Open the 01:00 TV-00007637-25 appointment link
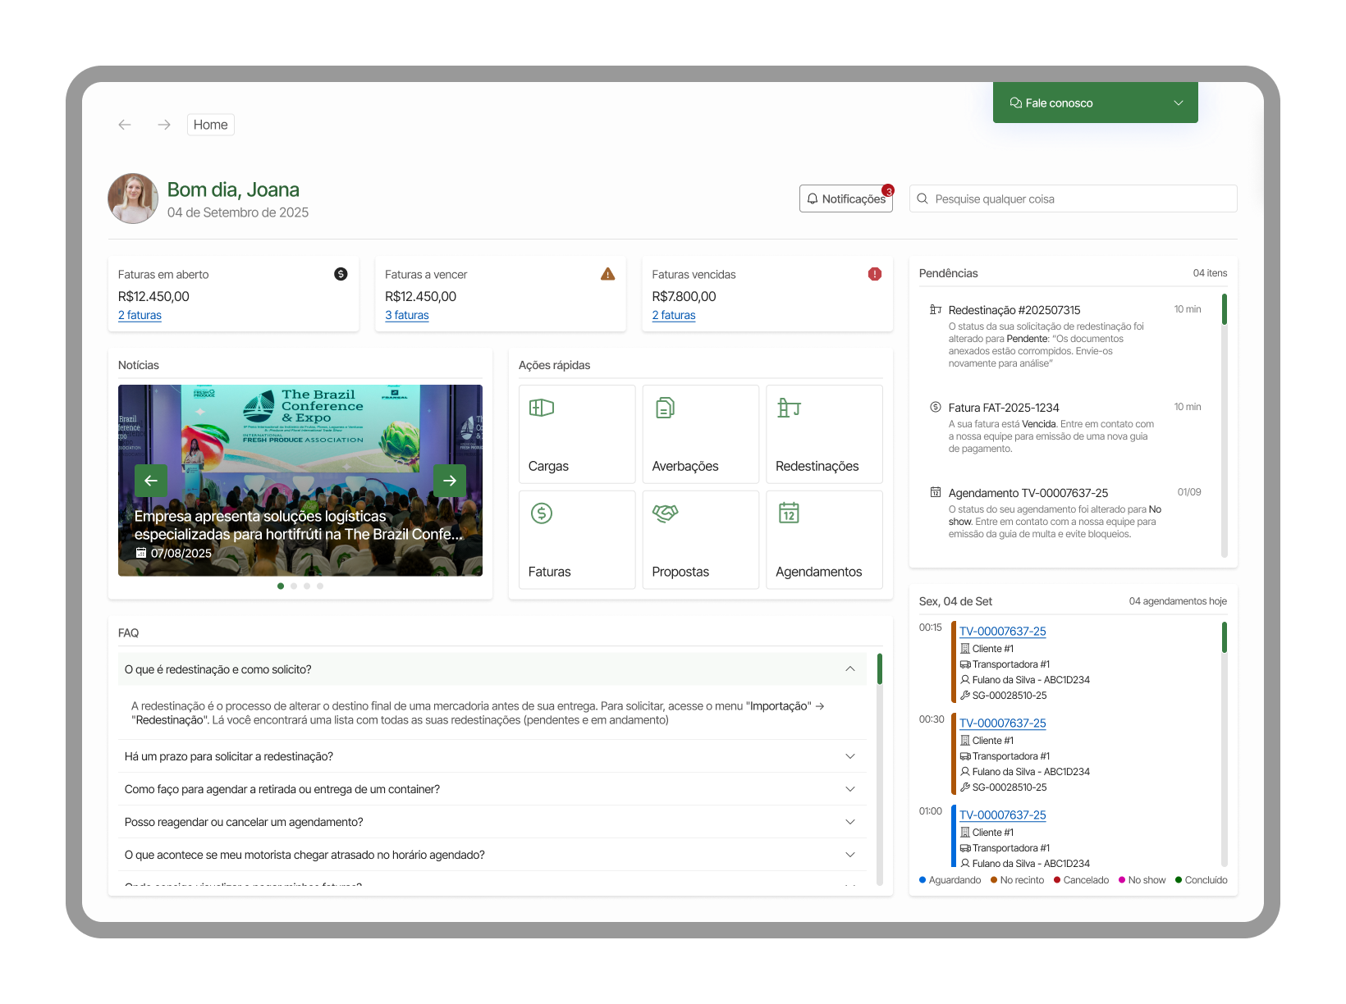 point(1003,815)
